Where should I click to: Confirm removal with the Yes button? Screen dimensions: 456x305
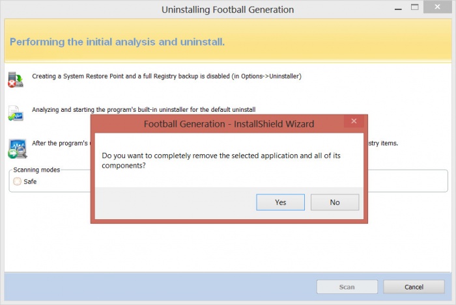[x=280, y=202]
